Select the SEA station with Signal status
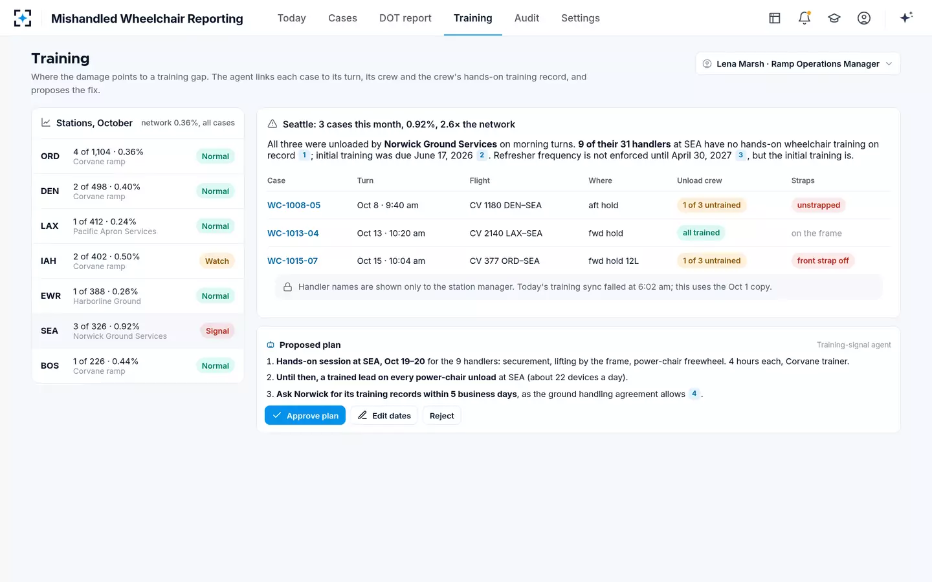This screenshot has height=582, width=932. coord(138,331)
